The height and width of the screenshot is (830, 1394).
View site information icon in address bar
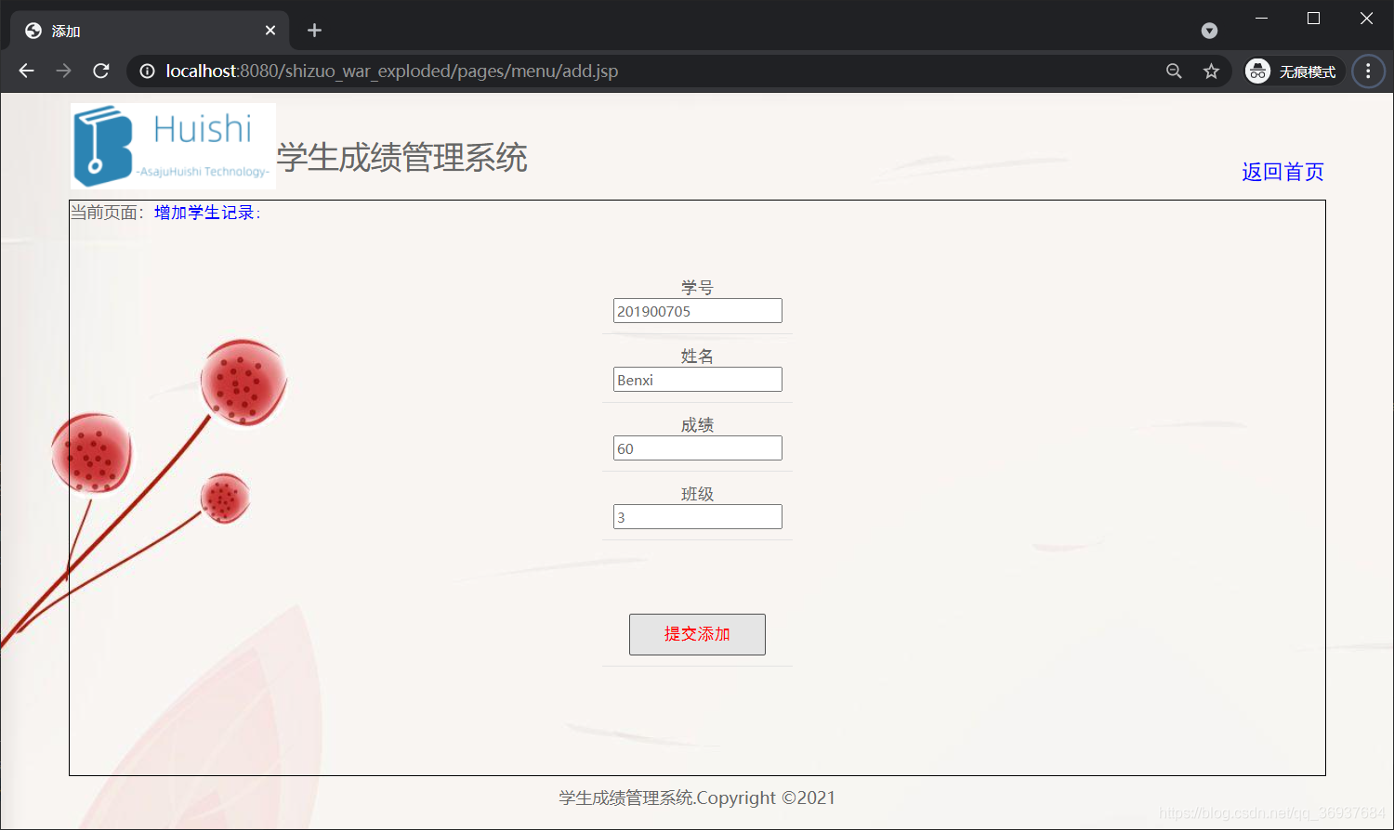click(147, 71)
